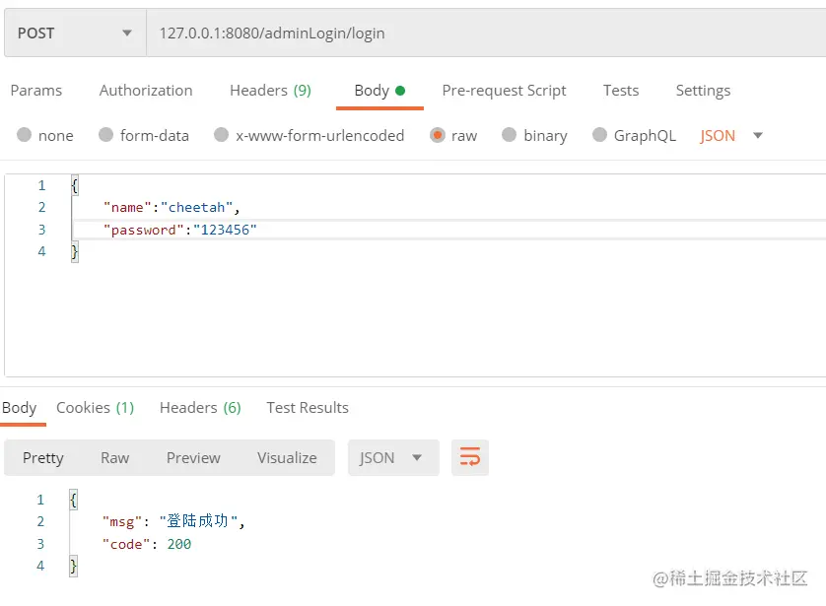Image resolution: width=826 pixels, height=606 pixels.
Task: Switch to the Tests tab
Action: pos(621,91)
